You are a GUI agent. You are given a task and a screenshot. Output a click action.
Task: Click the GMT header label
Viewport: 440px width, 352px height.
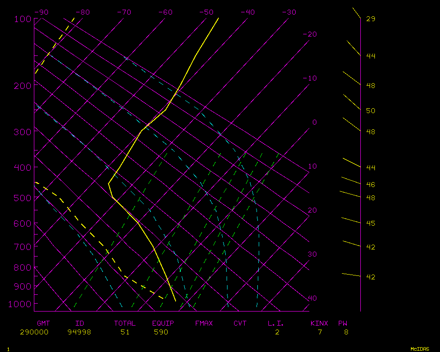44,323
